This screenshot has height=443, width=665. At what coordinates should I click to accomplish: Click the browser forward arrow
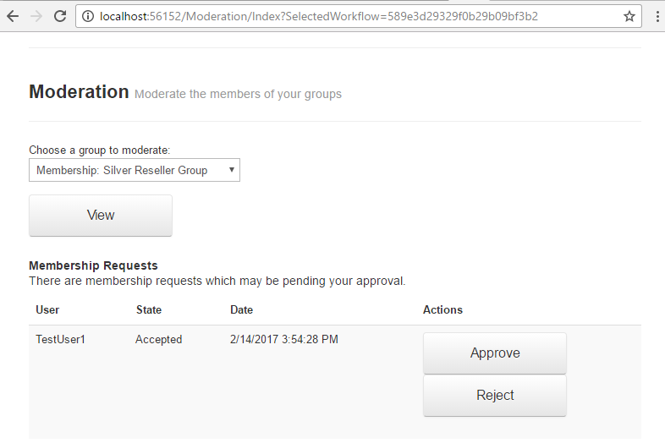pos(36,16)
